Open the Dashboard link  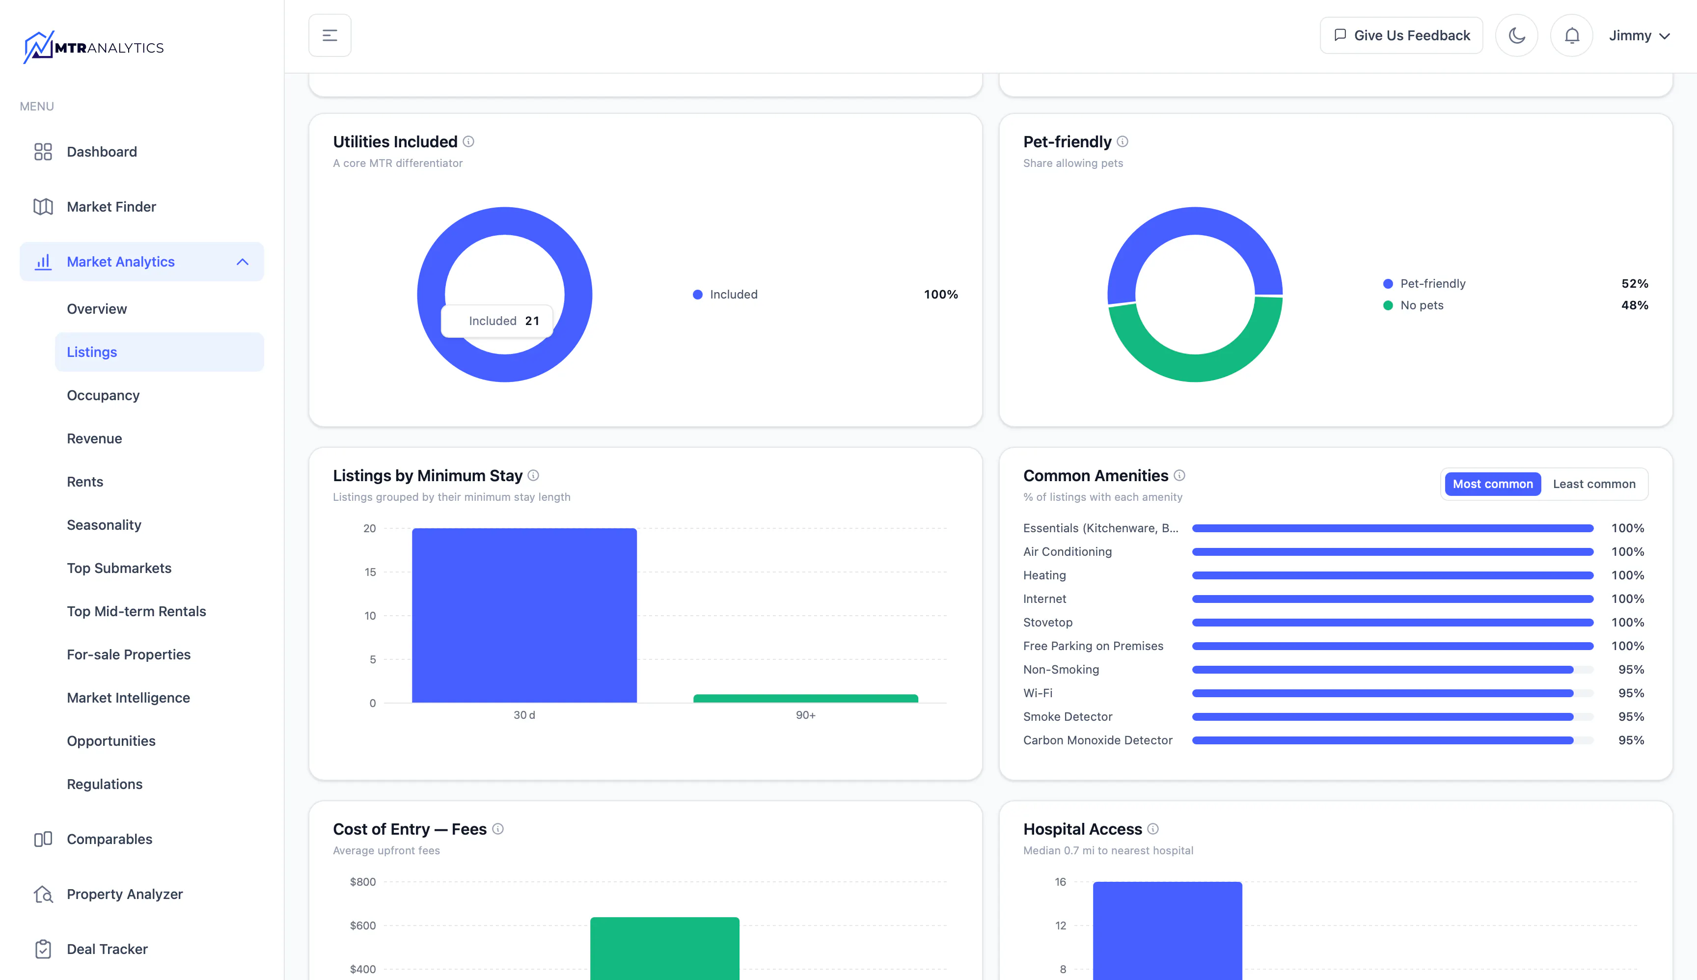tap(102, 151)
